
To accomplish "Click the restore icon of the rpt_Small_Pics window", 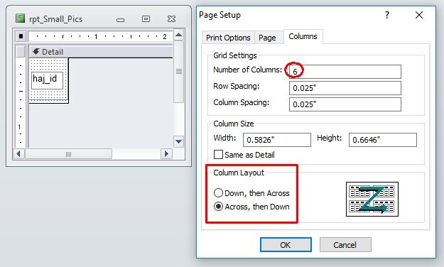I will pos(146,19).
